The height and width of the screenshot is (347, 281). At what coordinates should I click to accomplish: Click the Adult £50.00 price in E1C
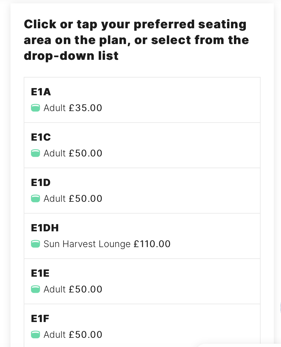(x=73, y=153)
